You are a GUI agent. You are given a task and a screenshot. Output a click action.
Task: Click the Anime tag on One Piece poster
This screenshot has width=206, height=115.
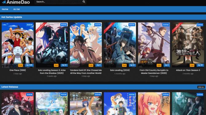coord(30,25)
